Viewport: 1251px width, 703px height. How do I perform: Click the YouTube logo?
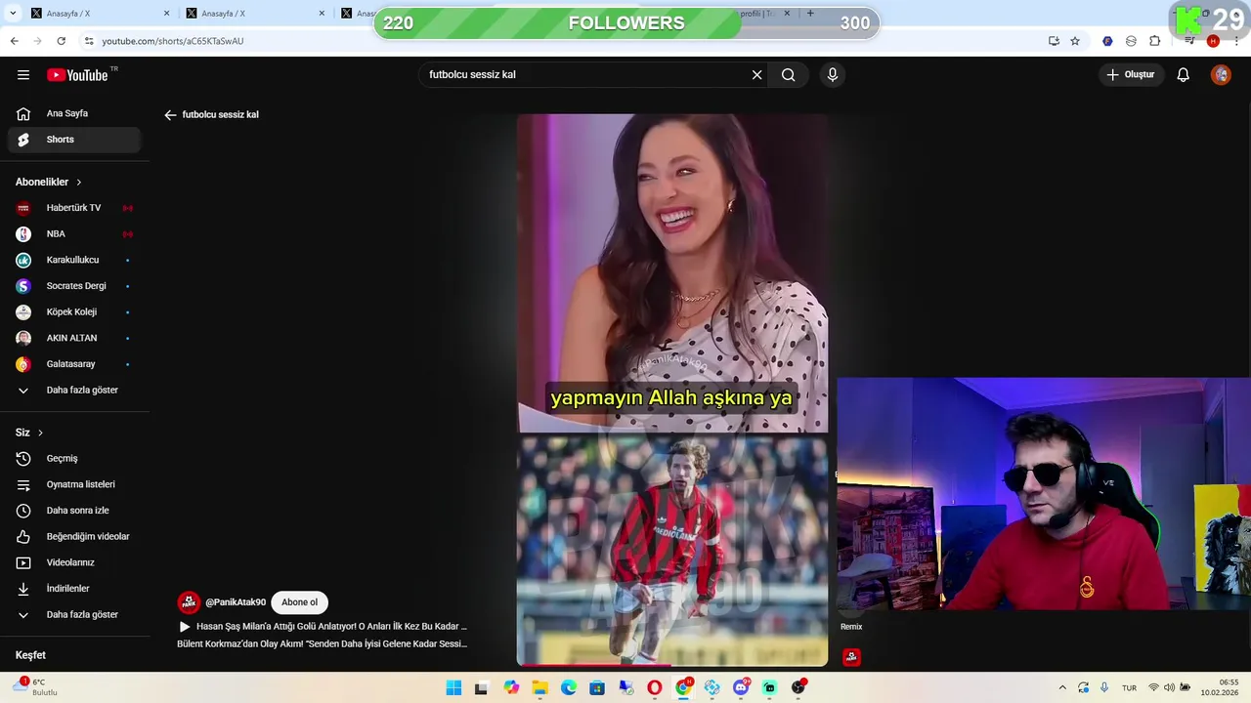[x=77, y=75]
